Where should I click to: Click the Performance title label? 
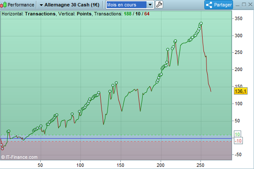pos(21,5)
